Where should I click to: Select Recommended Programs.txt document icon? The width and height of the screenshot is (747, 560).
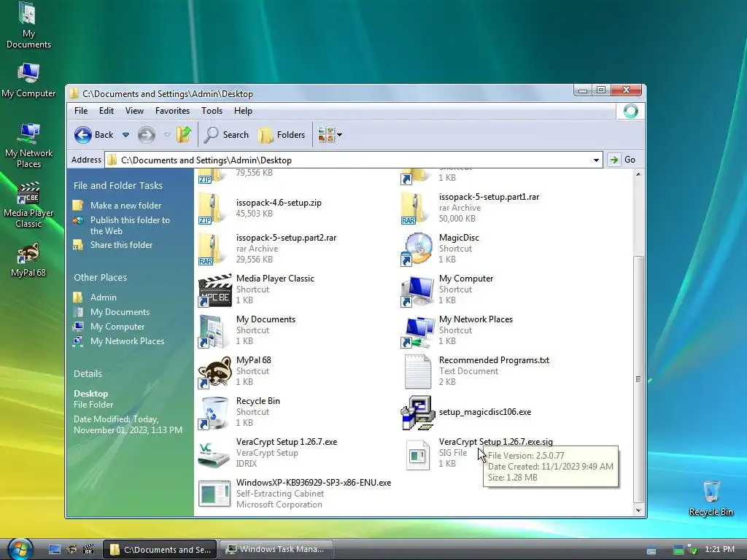pyautogui.click(x=418, y=372)
